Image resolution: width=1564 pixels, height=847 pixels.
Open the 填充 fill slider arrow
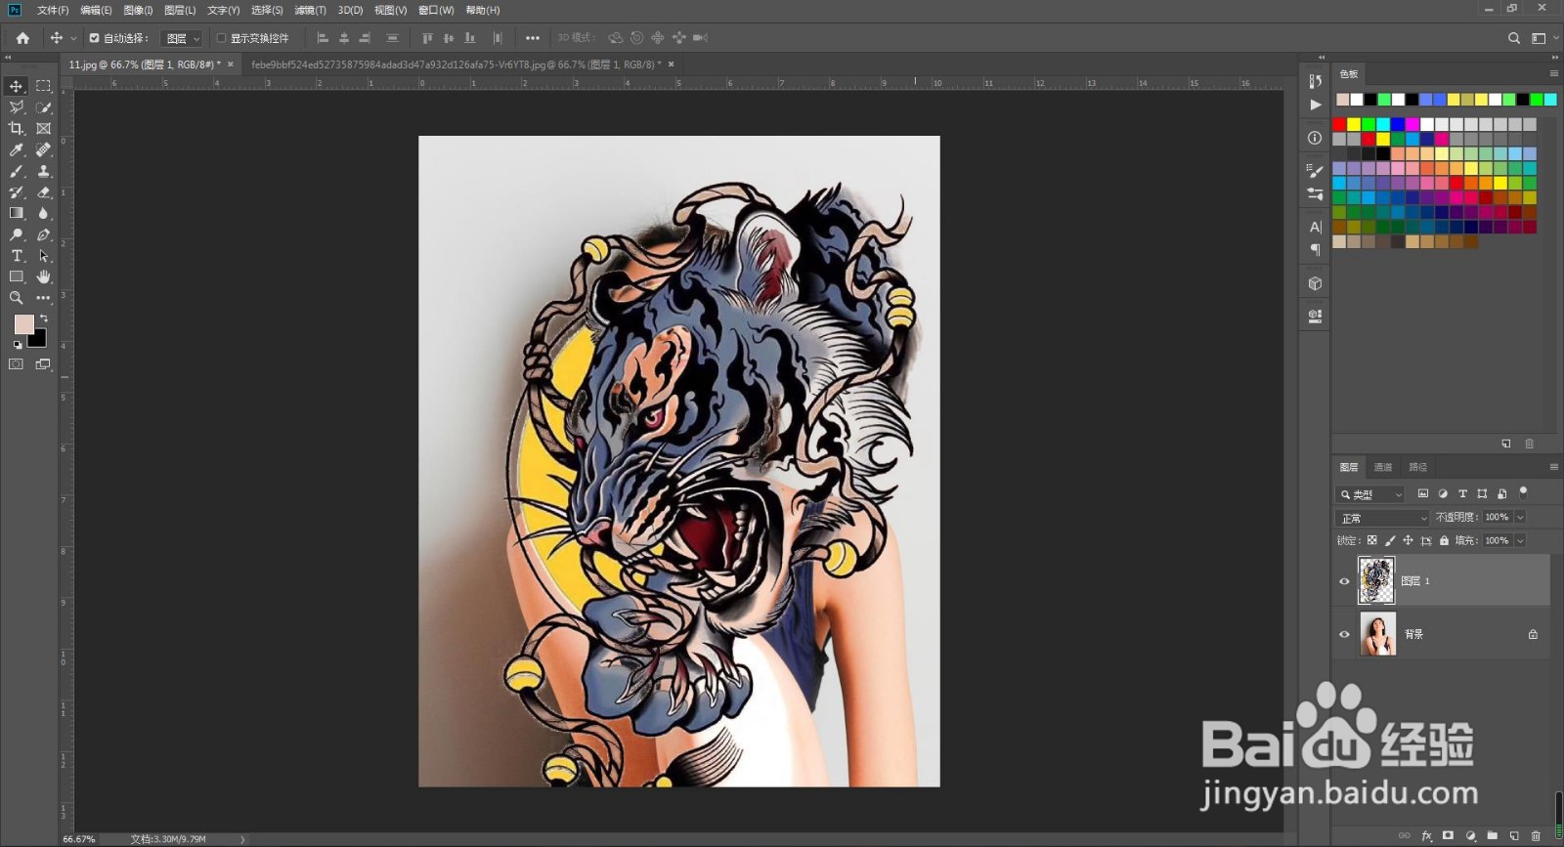point(1520,540)
